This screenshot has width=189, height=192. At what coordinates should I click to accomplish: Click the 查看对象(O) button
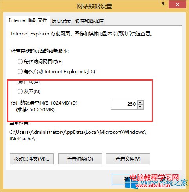80,159
